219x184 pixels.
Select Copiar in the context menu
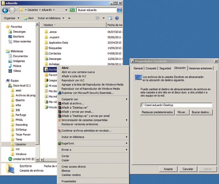tap(93, 160)
